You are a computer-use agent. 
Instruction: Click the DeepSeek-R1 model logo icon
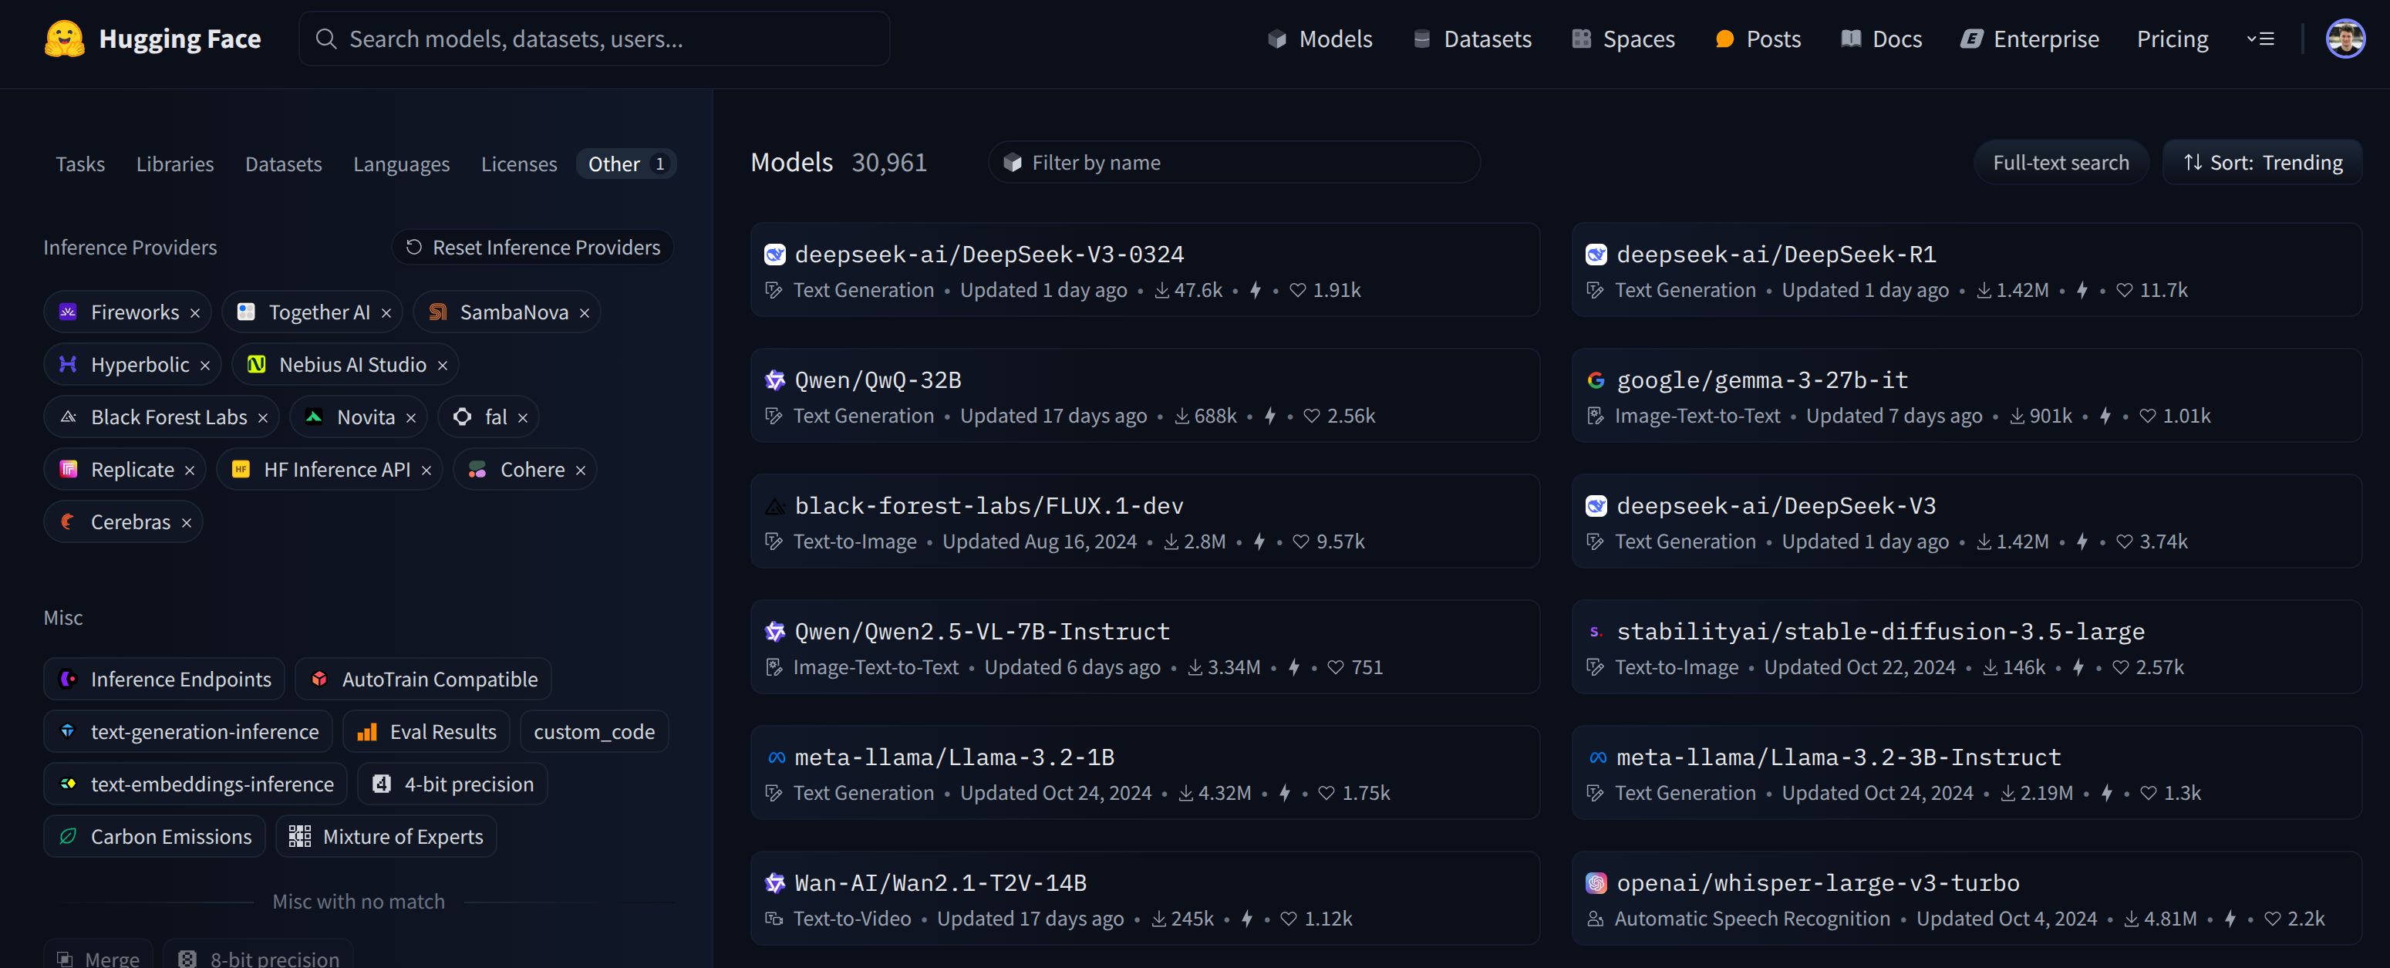tap(1596, 255)
